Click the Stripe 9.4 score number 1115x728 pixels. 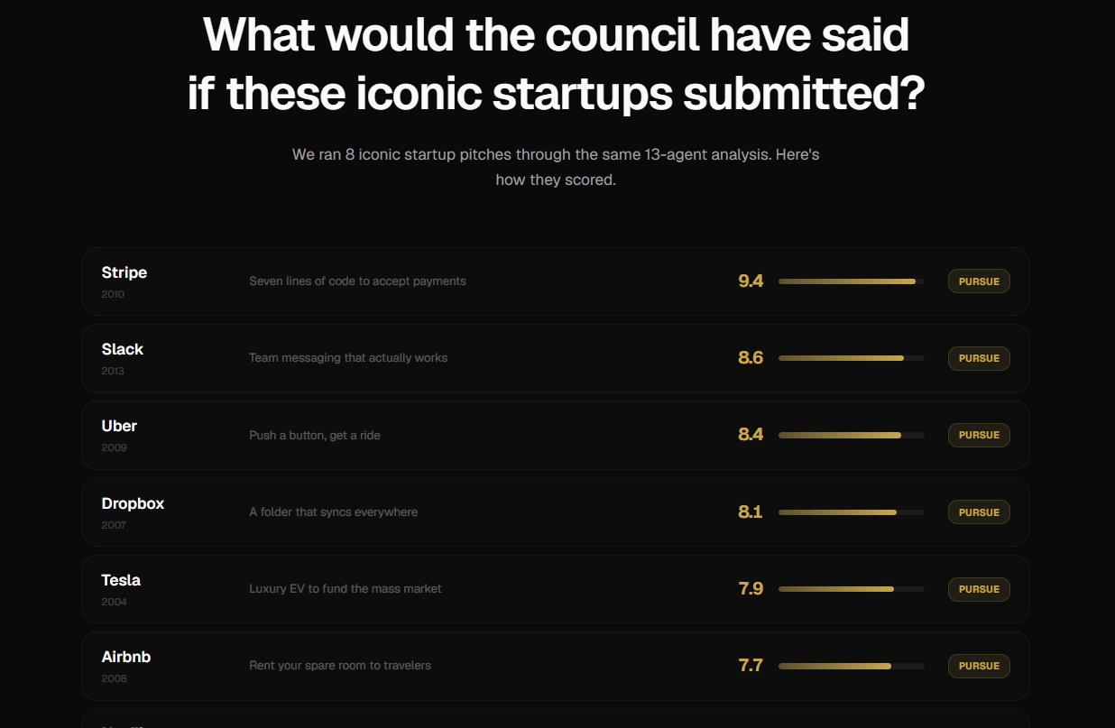pos(751,281)
